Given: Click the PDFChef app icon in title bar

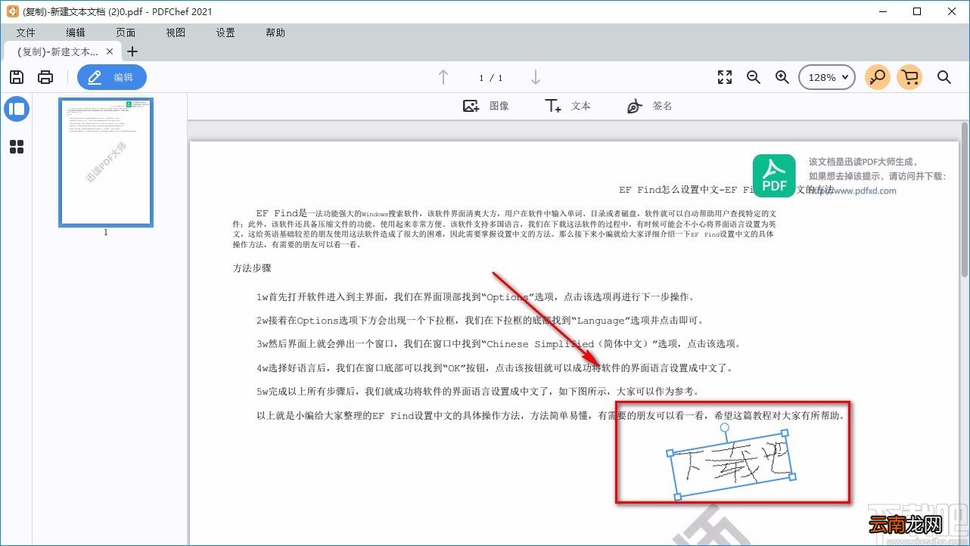Looking at the screenshot, I should (12, 11).
